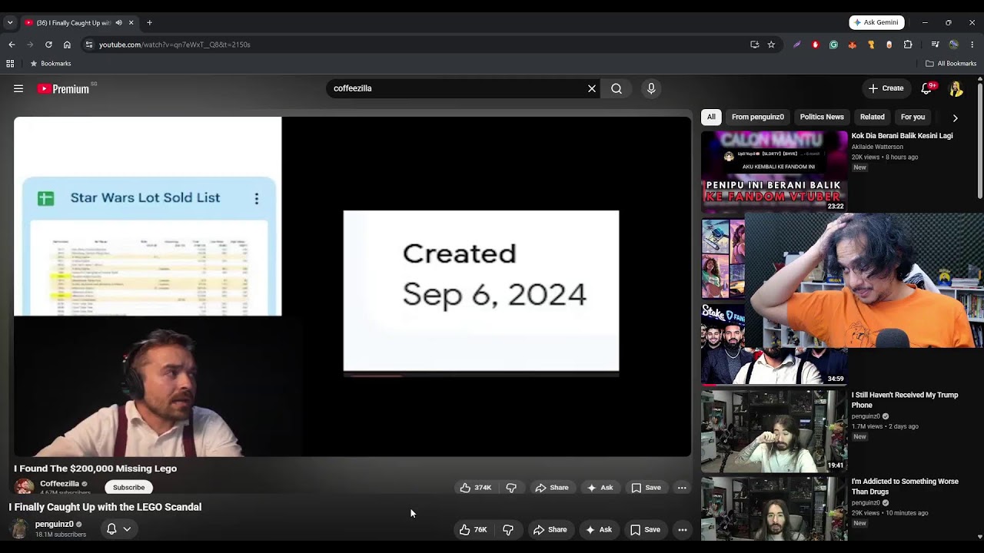Click the video title 'I Finally Caught Up with the LEGO Scandal'
This screenshot has width=984, height=553.
(105, 507)
